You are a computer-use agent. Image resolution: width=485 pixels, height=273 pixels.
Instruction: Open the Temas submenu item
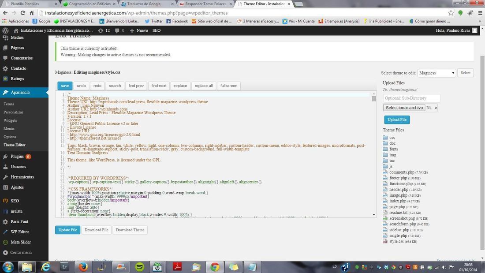point(9,104)
